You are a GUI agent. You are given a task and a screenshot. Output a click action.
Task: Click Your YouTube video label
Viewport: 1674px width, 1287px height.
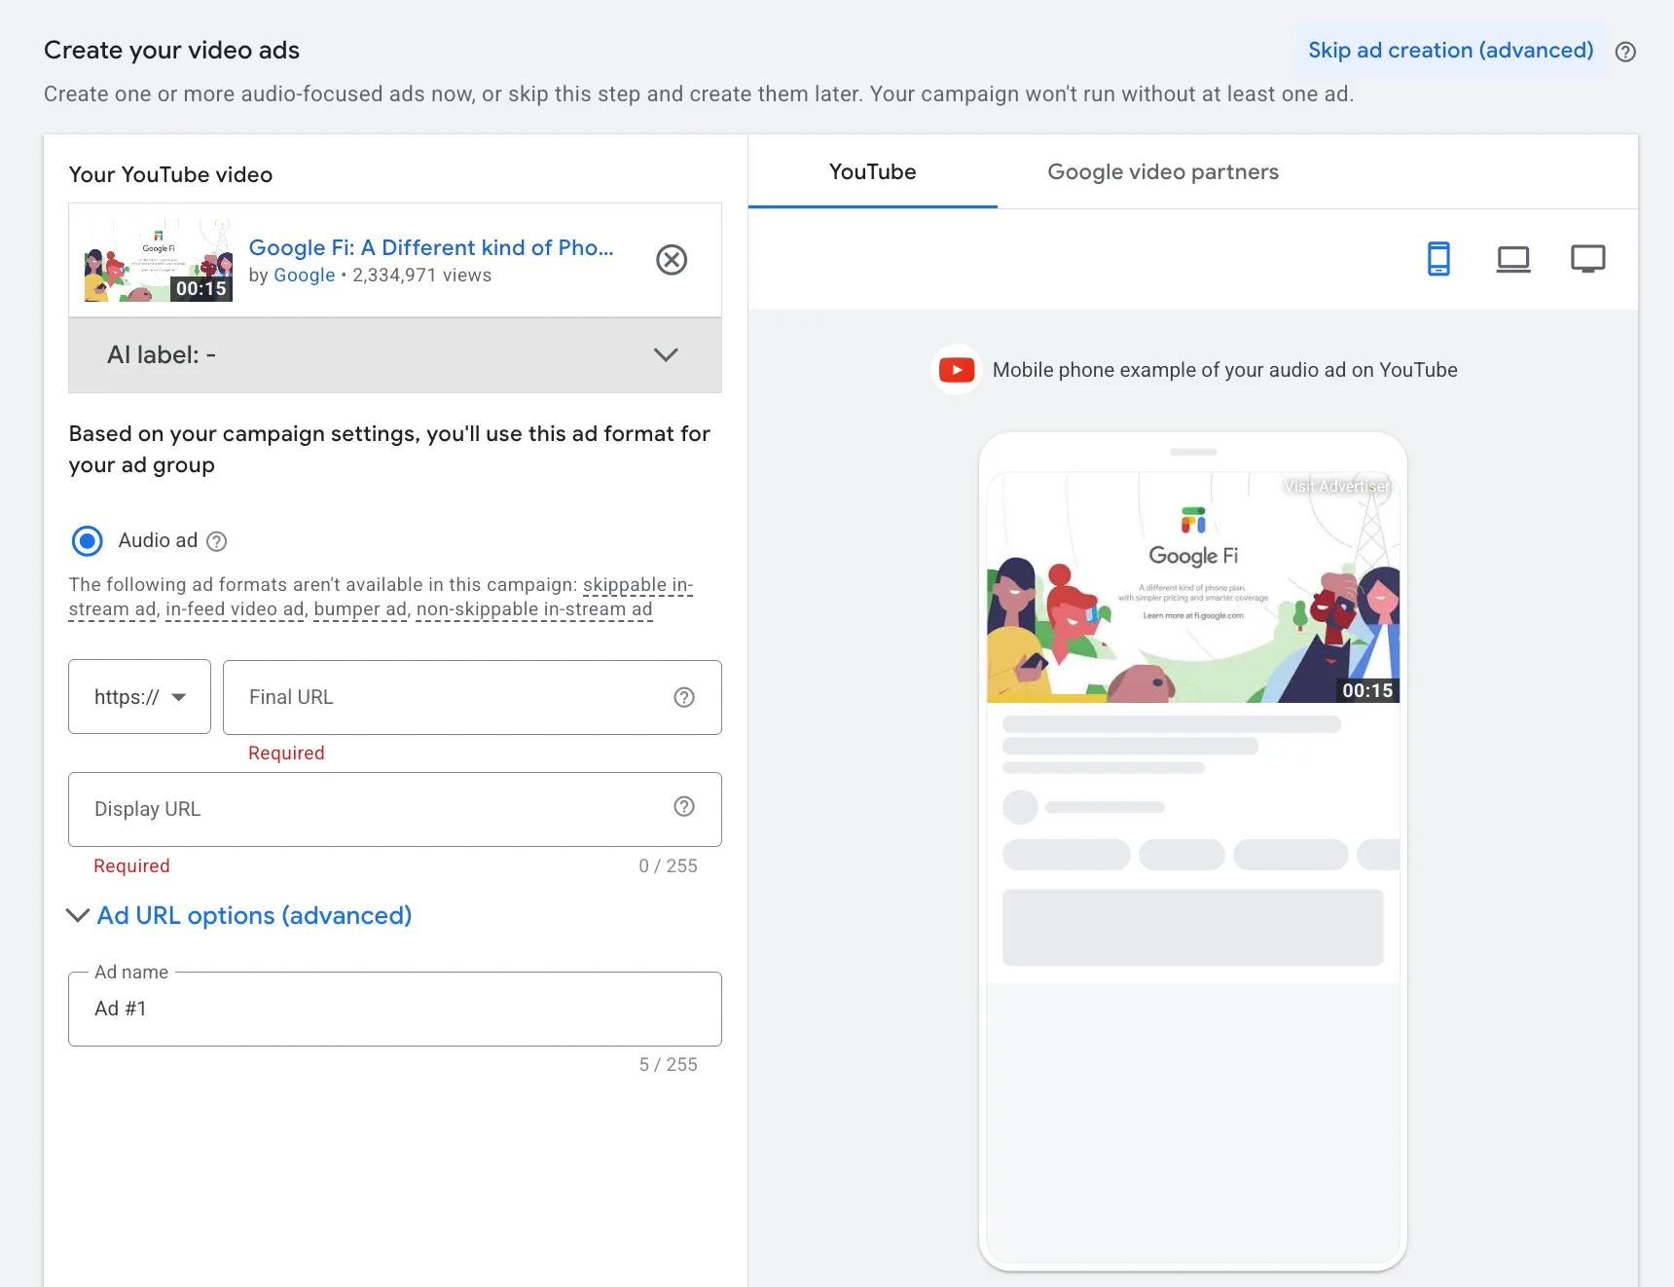170,174
